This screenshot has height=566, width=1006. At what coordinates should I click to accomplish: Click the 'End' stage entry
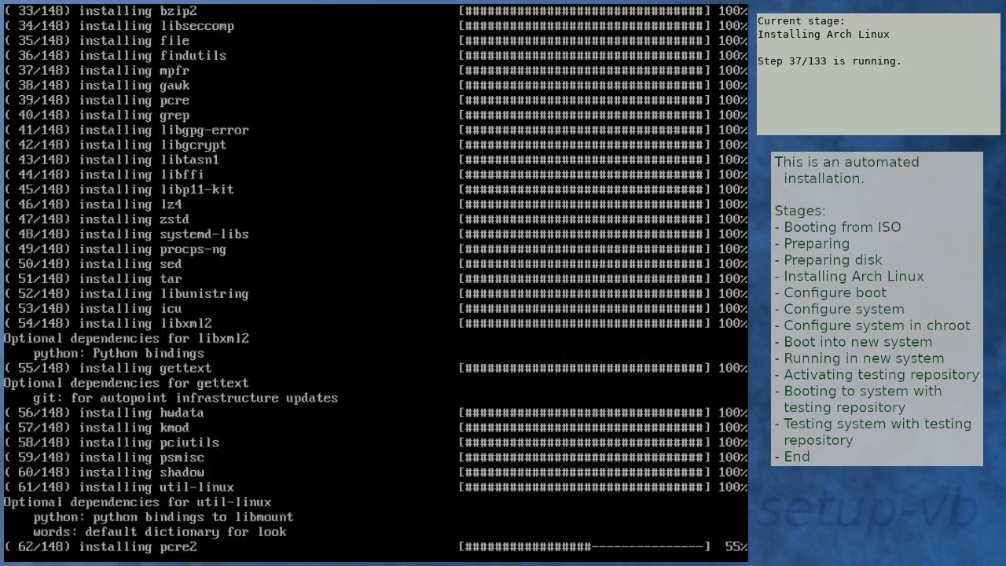[796, 457]
